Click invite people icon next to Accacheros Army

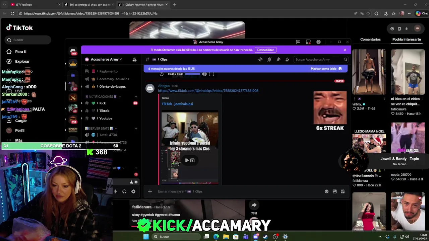pyautogui.click(x=134, y=59)
